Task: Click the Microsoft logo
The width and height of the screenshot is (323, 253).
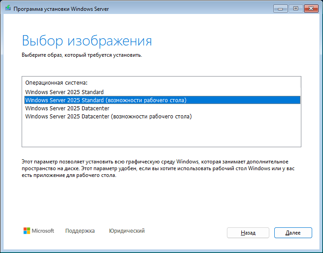Action: [x=39, y=231]
